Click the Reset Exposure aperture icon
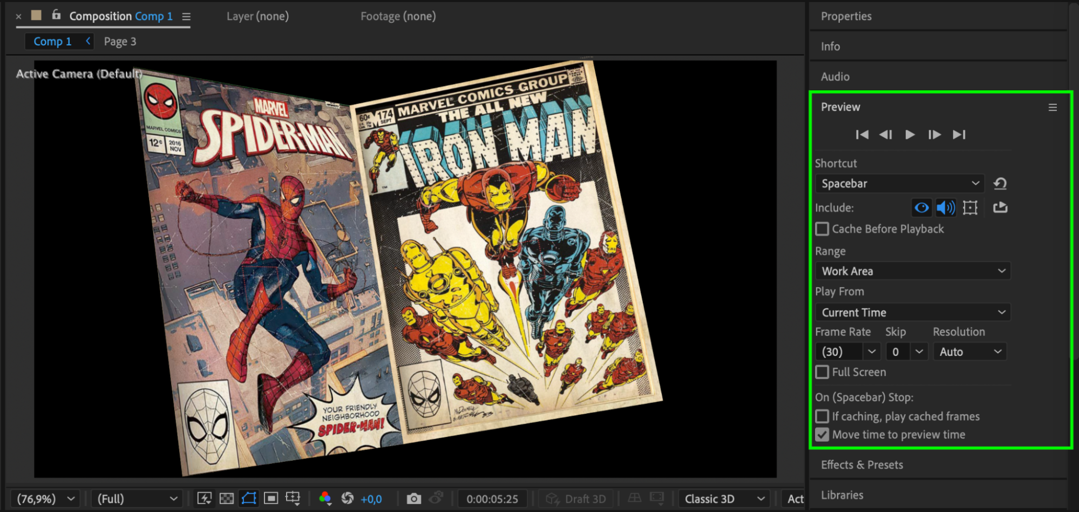This screenshot has height=512, width=1079. (348, 498)
